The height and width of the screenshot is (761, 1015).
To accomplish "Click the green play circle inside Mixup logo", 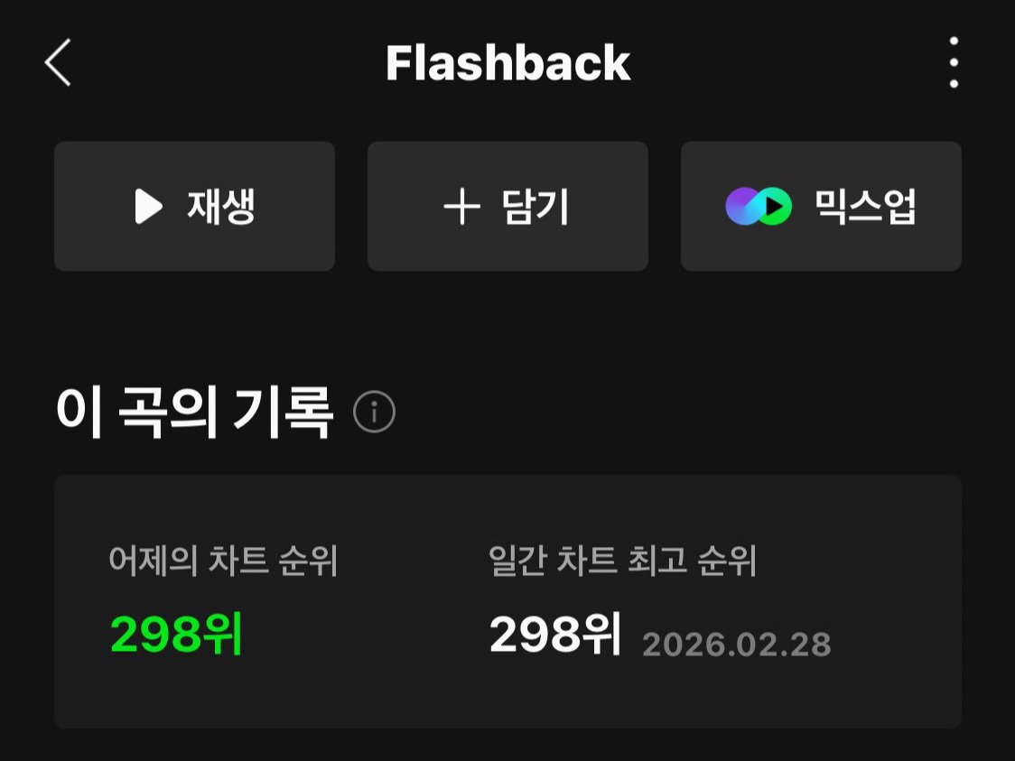I will coord(774,207).
